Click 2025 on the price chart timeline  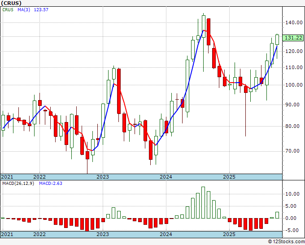229,177
